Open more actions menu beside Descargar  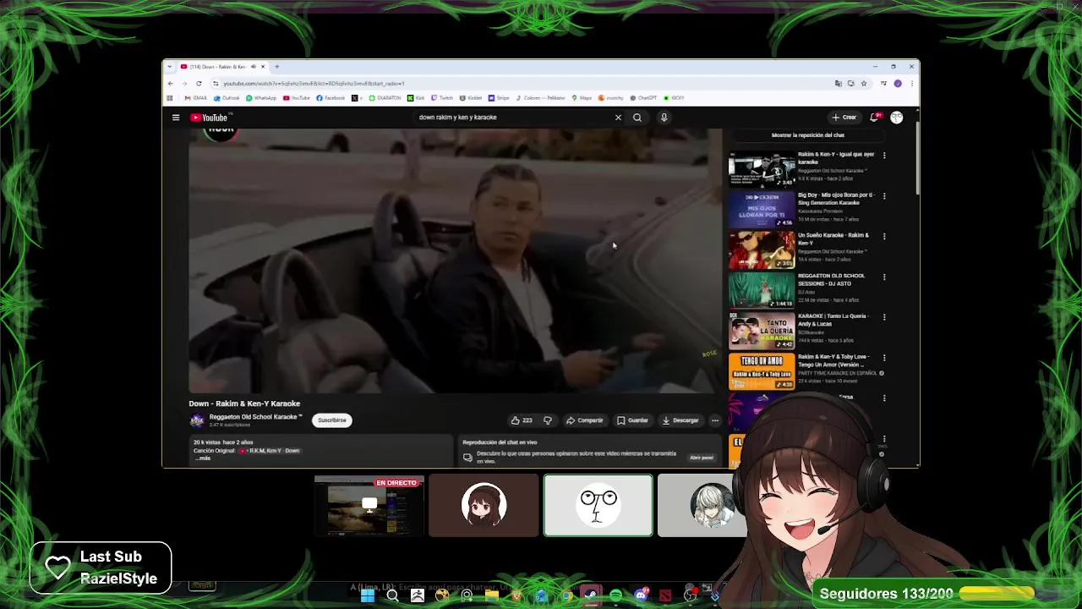[x=715, y=420]
